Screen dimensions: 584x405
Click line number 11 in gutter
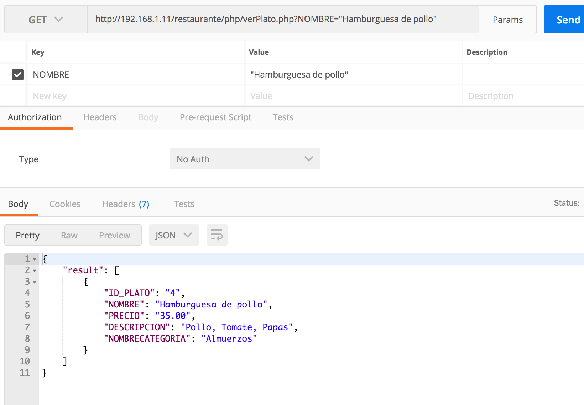(x=25, y=373)
